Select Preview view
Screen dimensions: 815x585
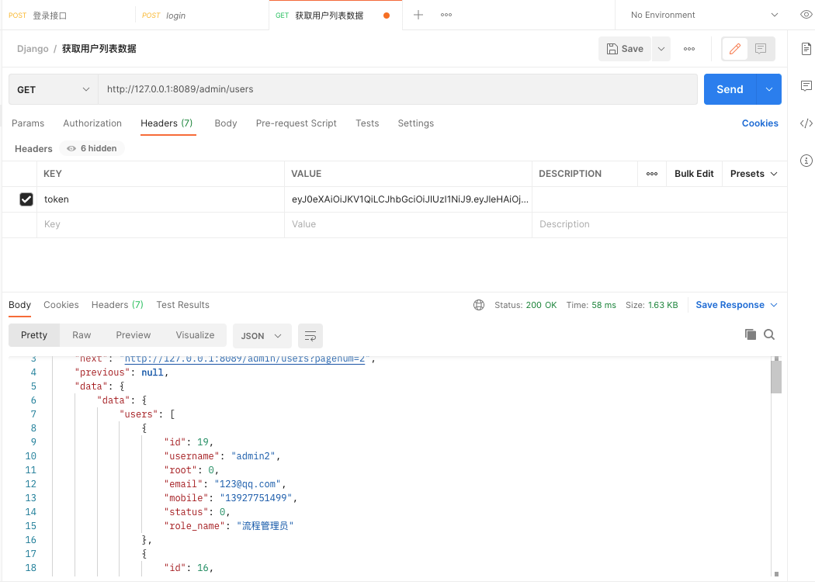pos(134,335)
